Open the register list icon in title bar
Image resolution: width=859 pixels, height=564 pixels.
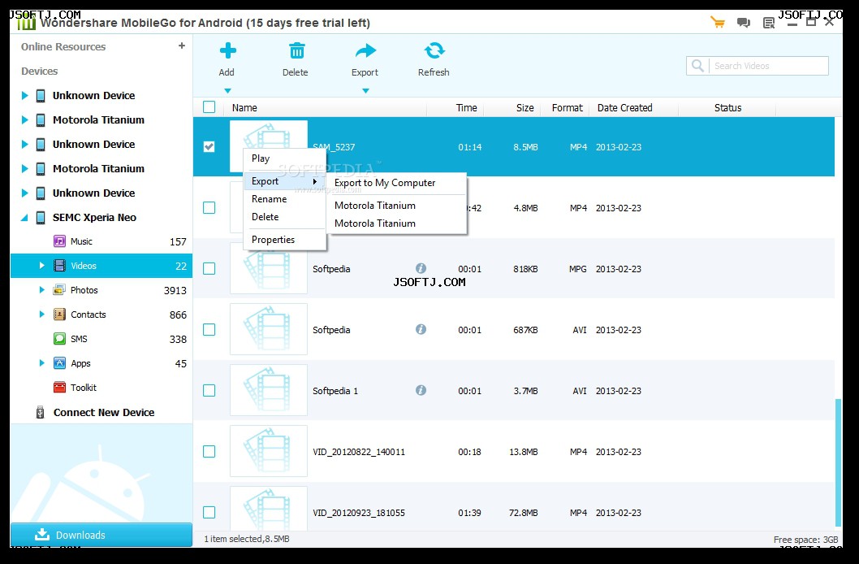(769, 23)
